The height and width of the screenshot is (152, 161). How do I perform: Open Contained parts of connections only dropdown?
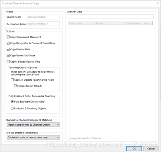click(33, 137)
